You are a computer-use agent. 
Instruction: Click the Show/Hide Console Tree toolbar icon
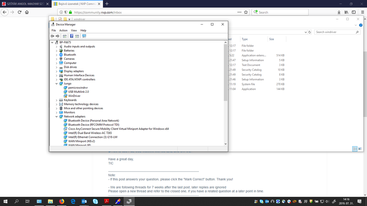[x=65, y=36]
